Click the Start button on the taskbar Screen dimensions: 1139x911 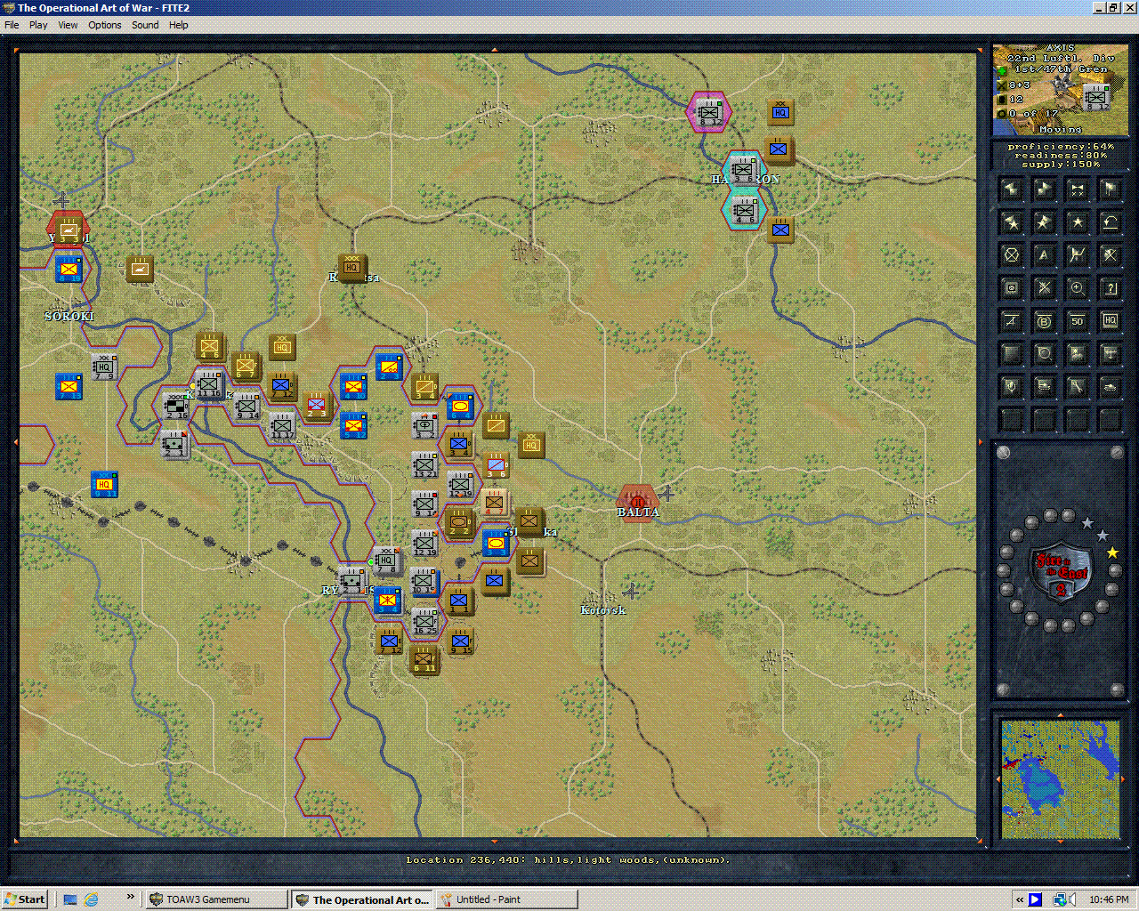pos(26,899)
